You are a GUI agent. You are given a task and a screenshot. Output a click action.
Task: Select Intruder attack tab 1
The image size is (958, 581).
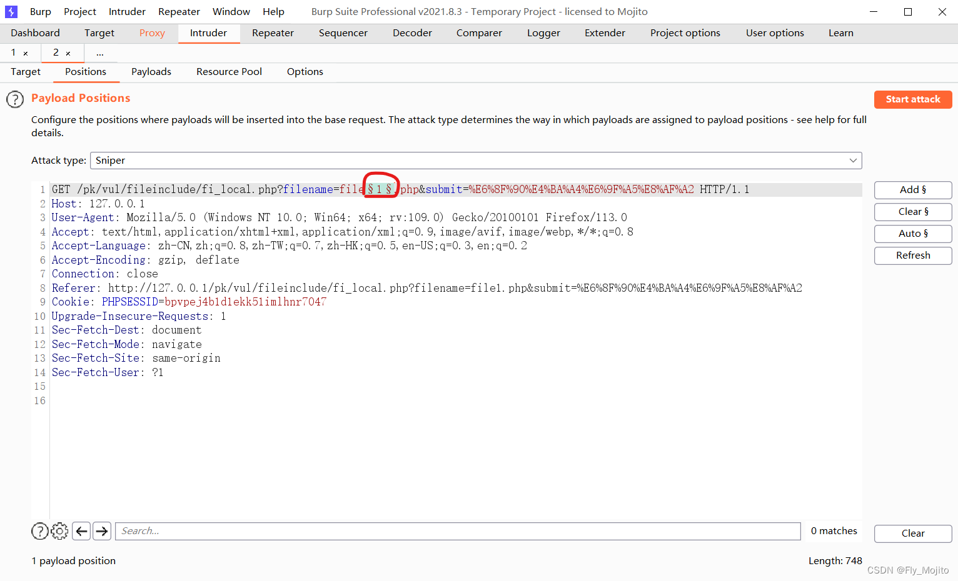13,52
